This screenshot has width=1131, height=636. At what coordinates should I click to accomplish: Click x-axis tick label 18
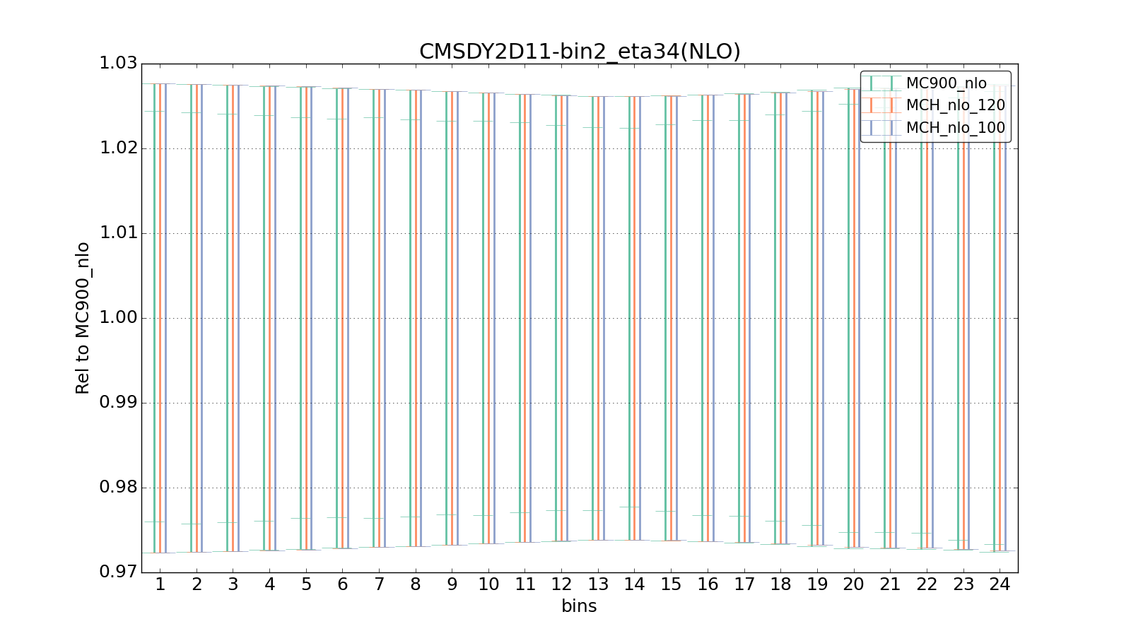pyautogui.click(x=781, y=585)
